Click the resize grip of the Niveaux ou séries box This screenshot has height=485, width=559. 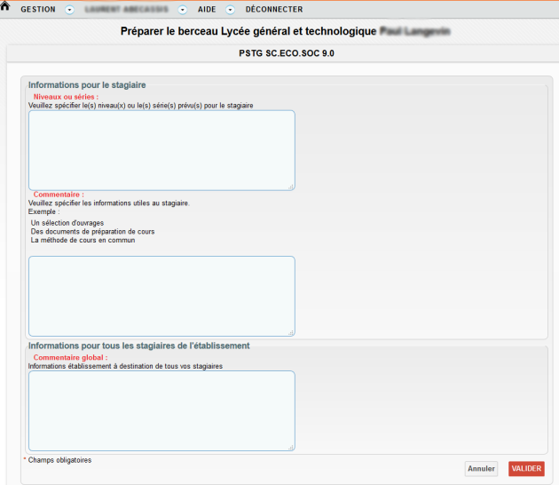tap(291, 187)
